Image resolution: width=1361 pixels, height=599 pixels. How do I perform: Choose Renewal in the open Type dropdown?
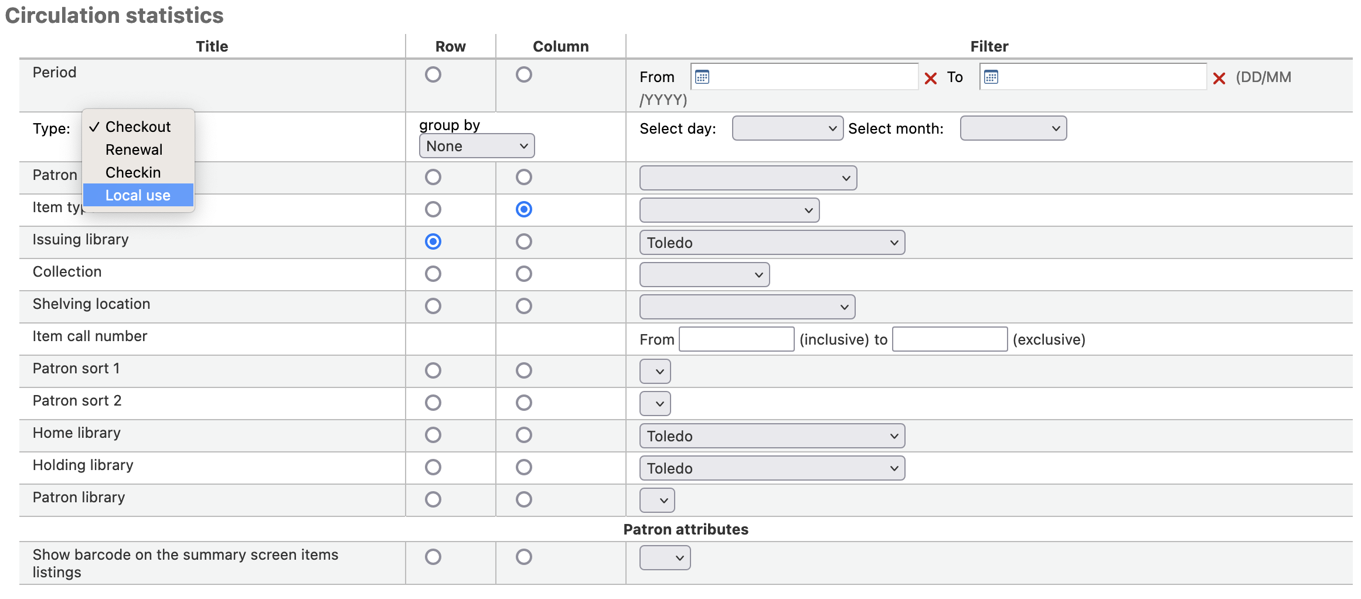134,149
